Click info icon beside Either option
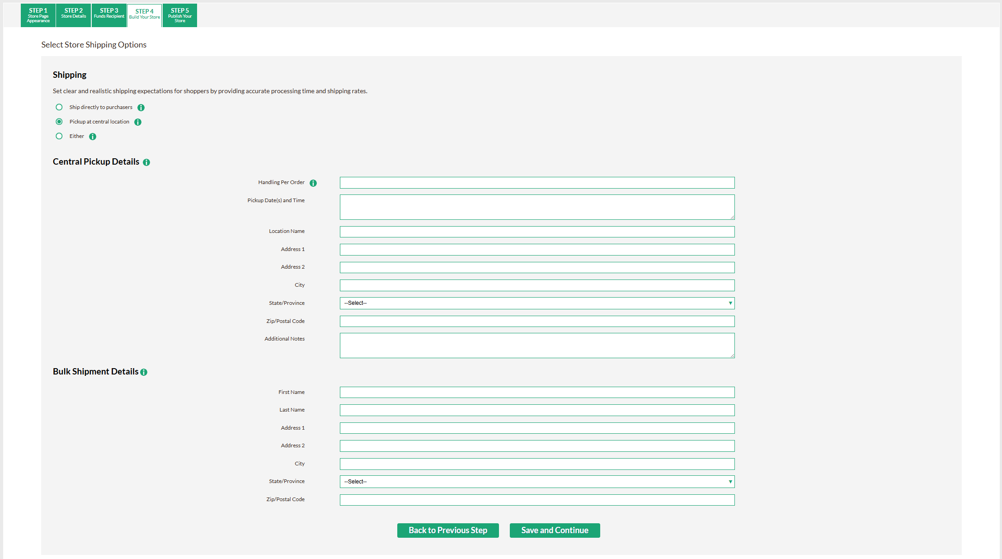The width and height of the screenshot is (1002, 559). (x=93, y=137)
